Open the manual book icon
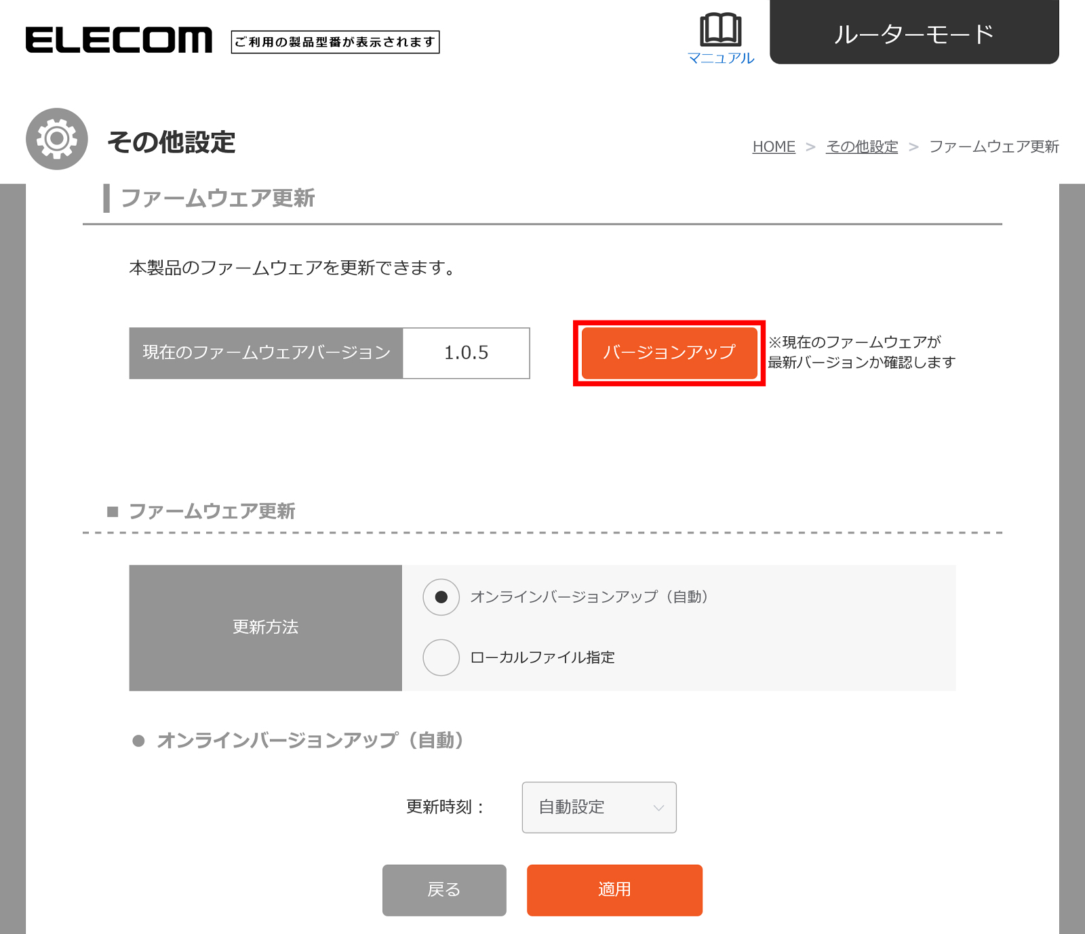Image resolution: width=1085 pixels, height=934 pixels. (720, 29)
